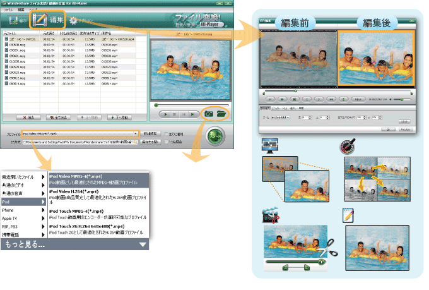Click the 消去 remove button

tap(28, 118)
